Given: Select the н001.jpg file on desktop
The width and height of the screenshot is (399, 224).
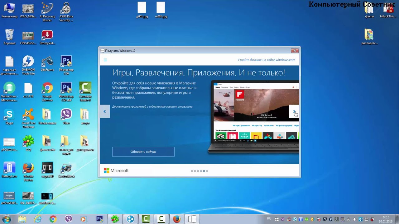Looking at the screenshot, I should (161, 10).
